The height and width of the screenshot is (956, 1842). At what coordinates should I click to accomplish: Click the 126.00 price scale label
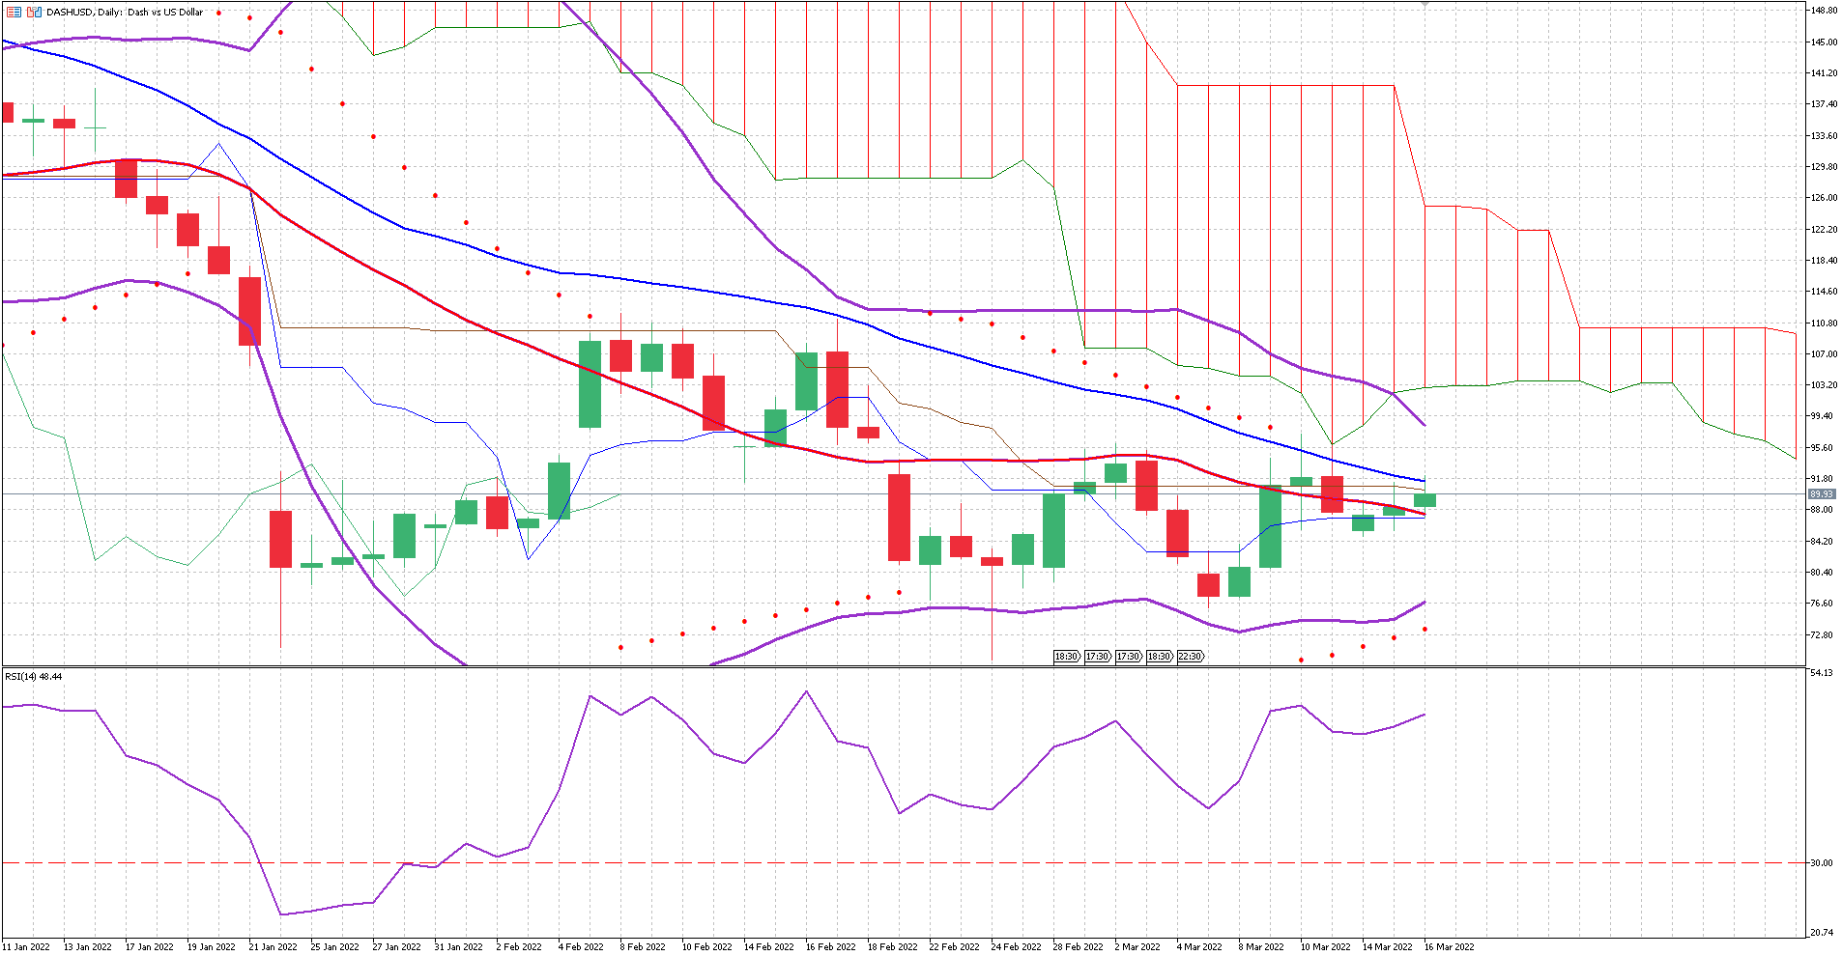coord(1823,198)
